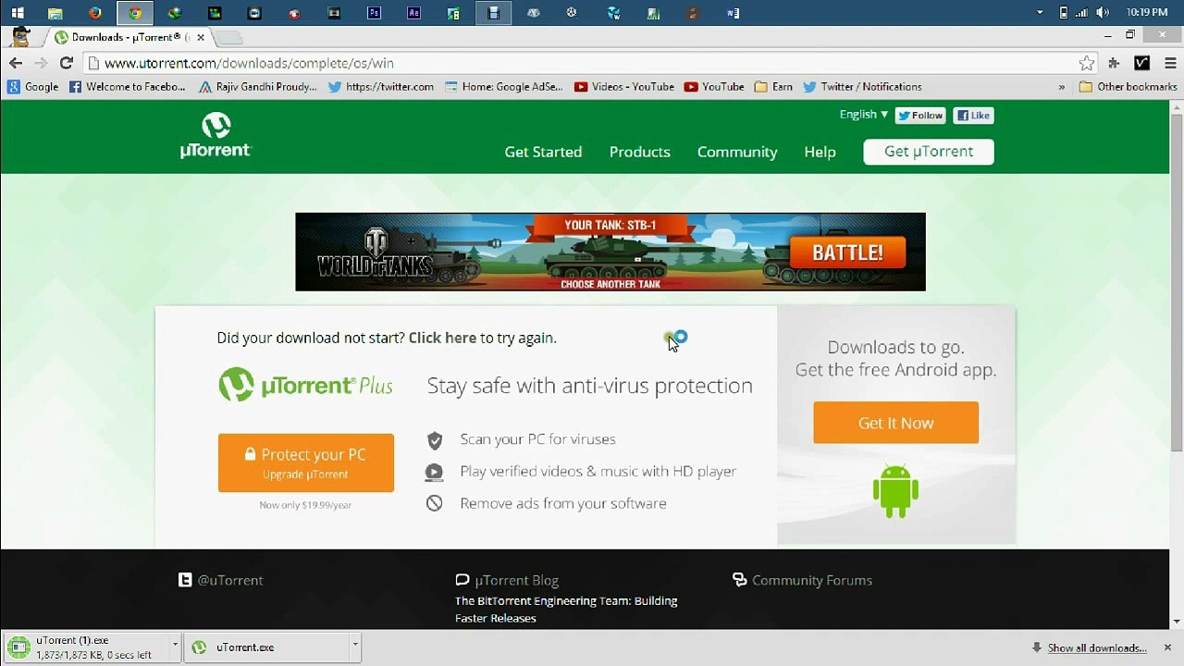
Task: Open the Google bookmark
Action: [33, 87]
